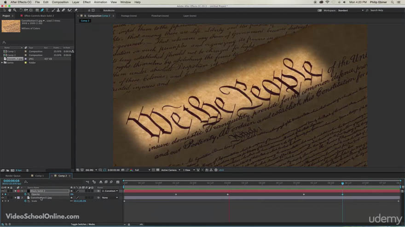Select the Zoom magnifier tool
Image resolution: width=405 pixels, height=227 pixels.
[x=15, y=10]
